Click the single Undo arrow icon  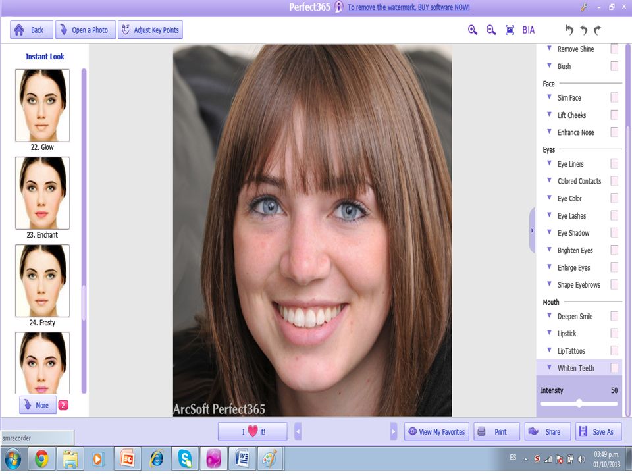[x=584, y=30]
